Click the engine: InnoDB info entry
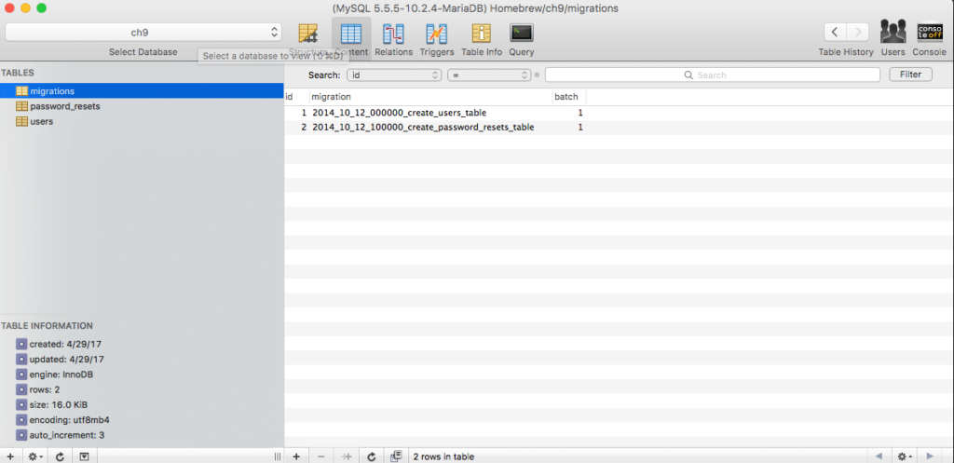 [x=55, y=374]
